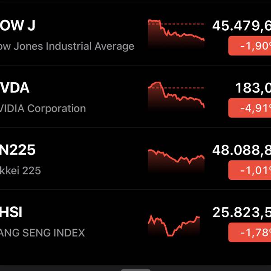Open the Nikkei 225 sparkline chart

[x=176, y=158]
